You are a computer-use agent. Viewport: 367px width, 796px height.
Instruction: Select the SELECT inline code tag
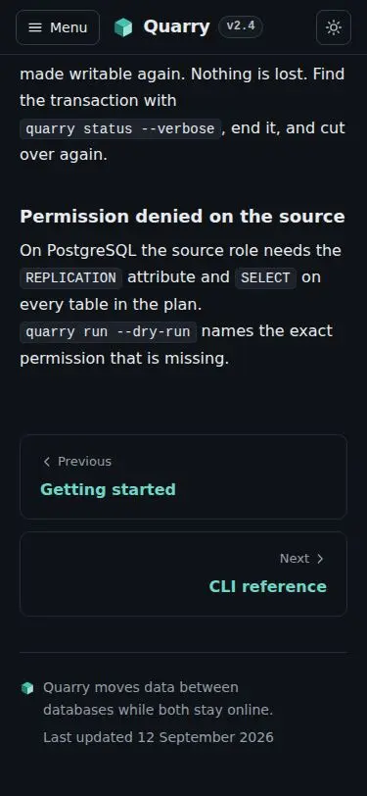(265, 277)
